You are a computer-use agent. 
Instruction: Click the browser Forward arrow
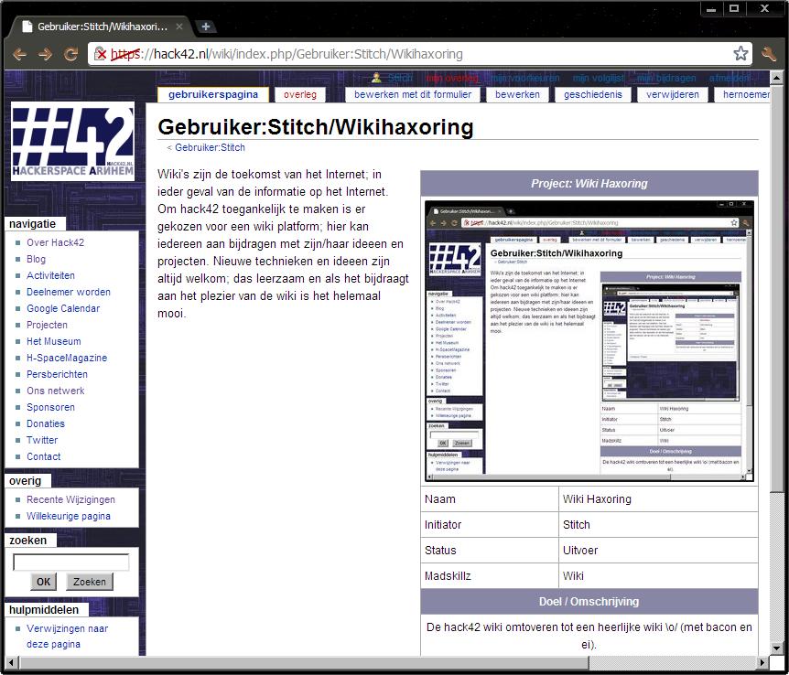[x=45, y=54]
